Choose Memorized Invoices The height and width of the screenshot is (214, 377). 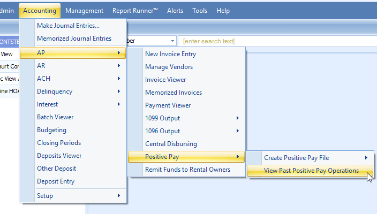(x=186, y=93)
